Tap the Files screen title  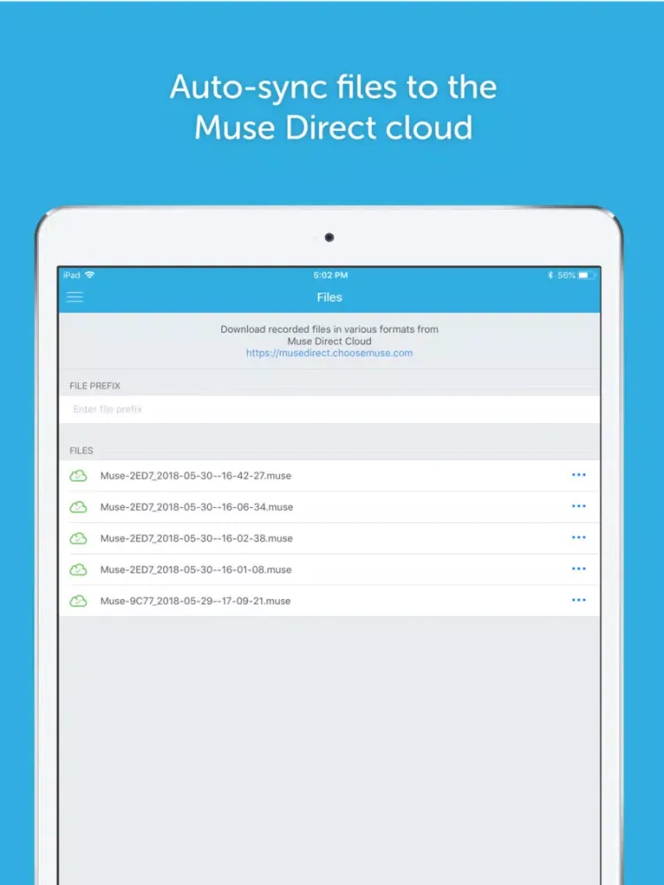(329, 297)
